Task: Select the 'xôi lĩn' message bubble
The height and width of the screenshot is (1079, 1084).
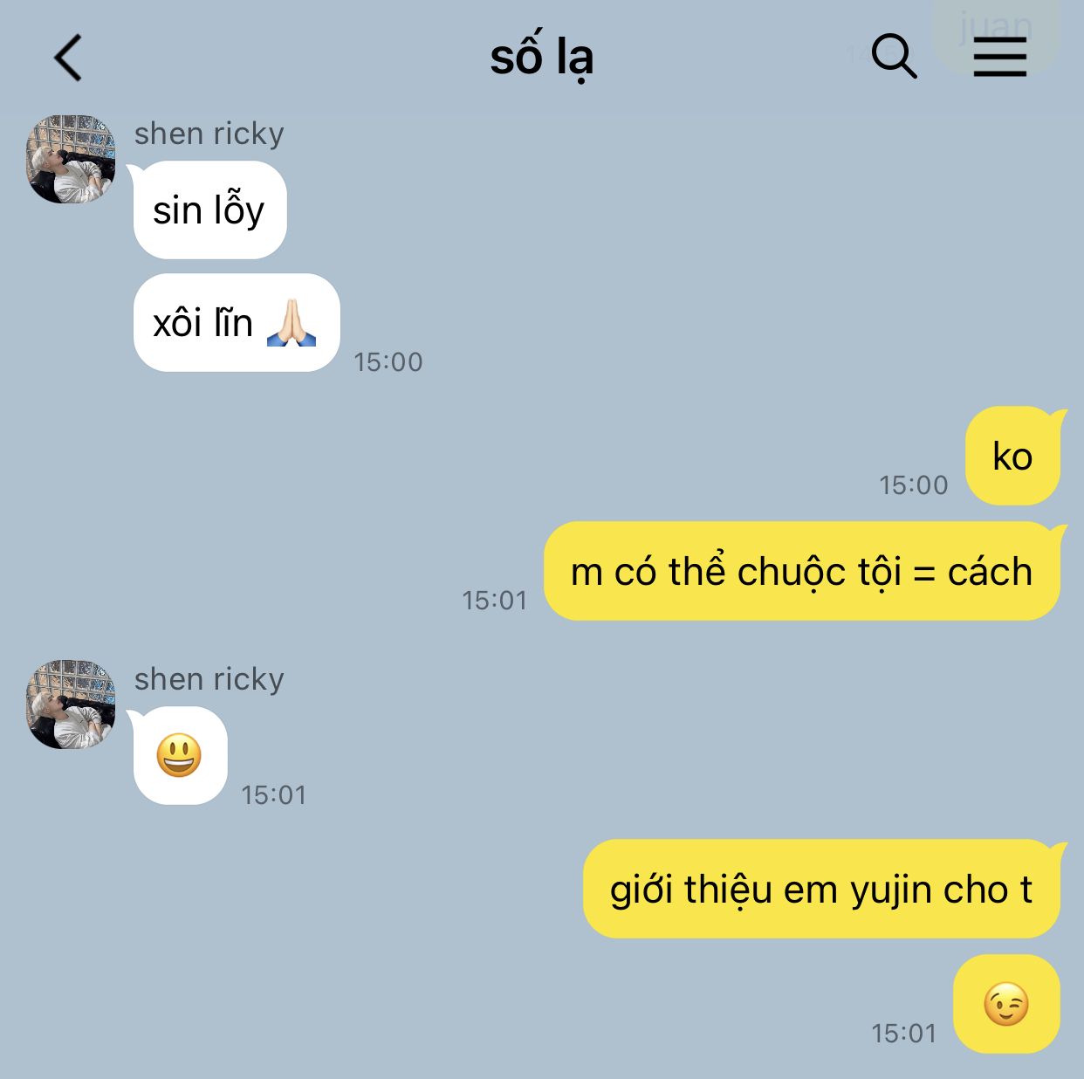Action: [236, 323]
